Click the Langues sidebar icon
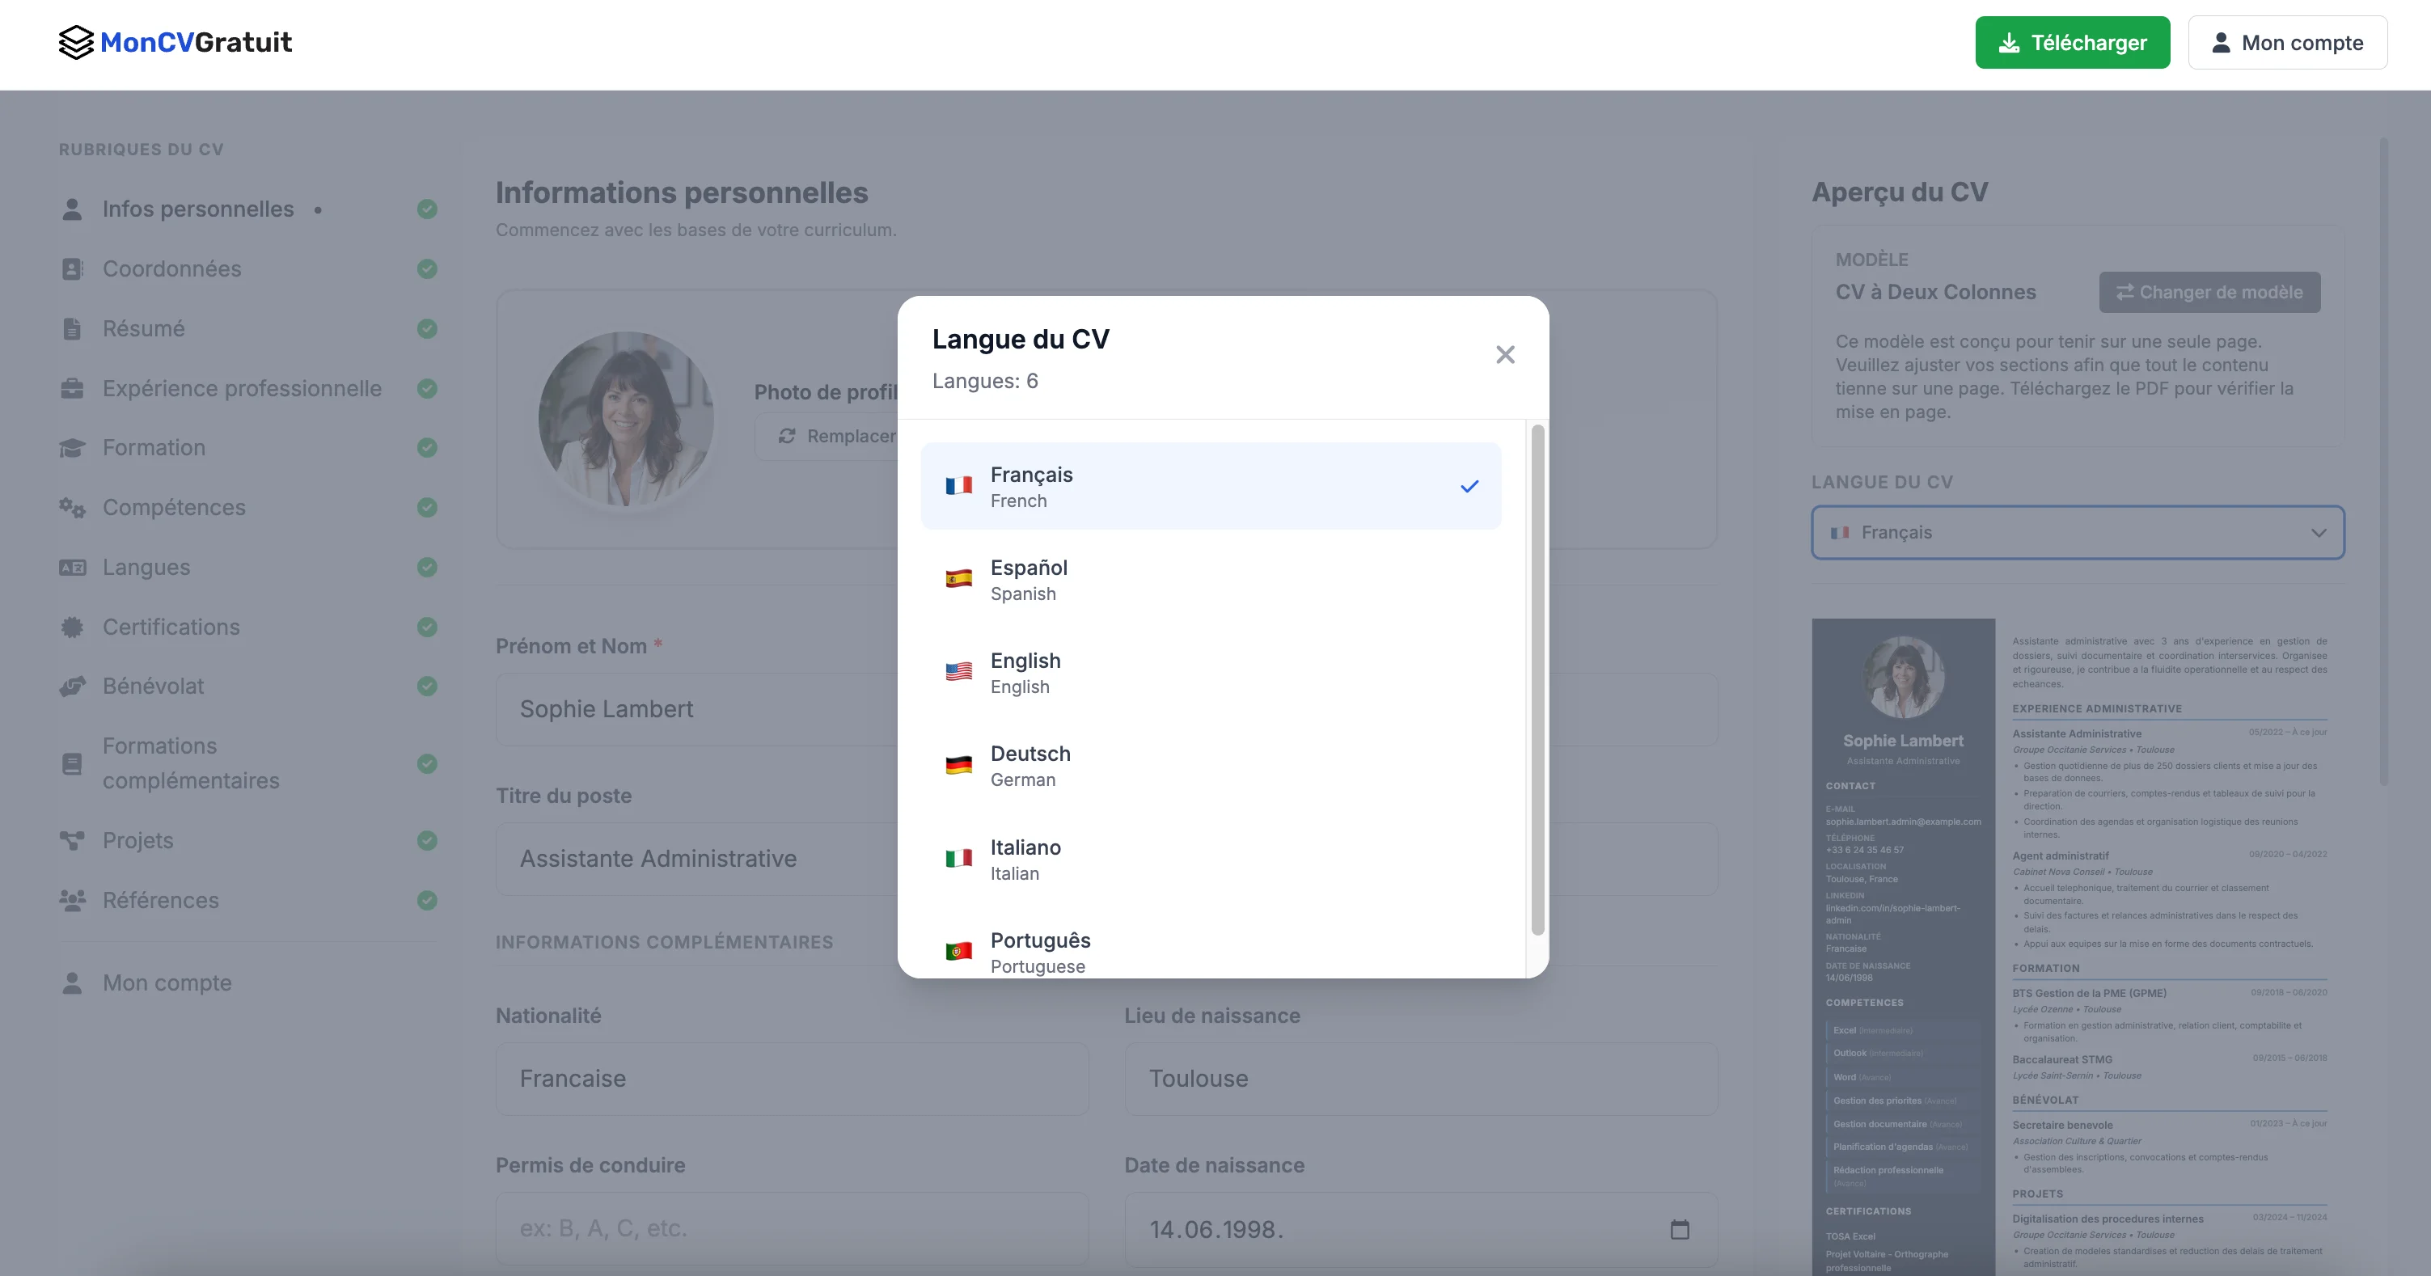Image resolution: width=2431 pixels, height=1276 pixels. (x=74, y=567)
